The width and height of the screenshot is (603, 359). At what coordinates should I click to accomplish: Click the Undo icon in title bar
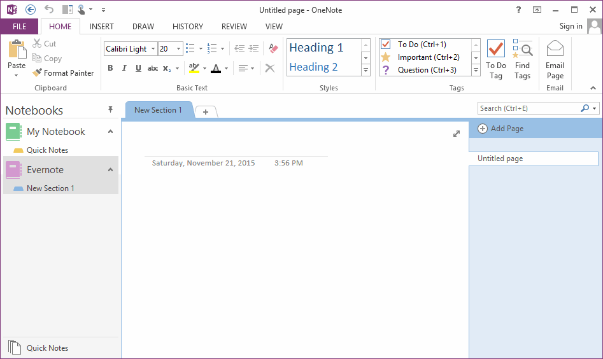(x=49, y=9)
